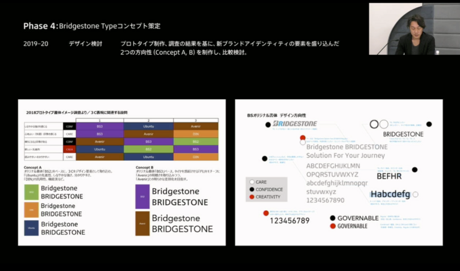Viewport: 460px width, 271px height.
Task: Click column header "1" of the table
Action: tap(100, 120)
